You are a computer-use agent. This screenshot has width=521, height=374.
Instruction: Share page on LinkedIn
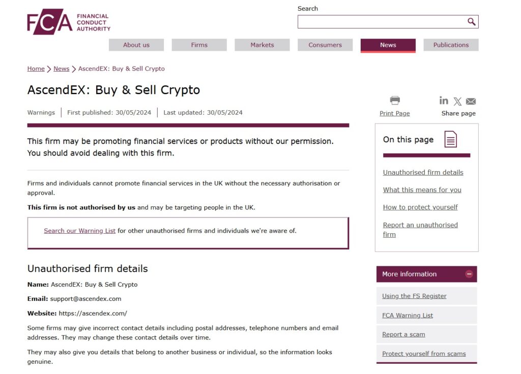click(444, 101)
